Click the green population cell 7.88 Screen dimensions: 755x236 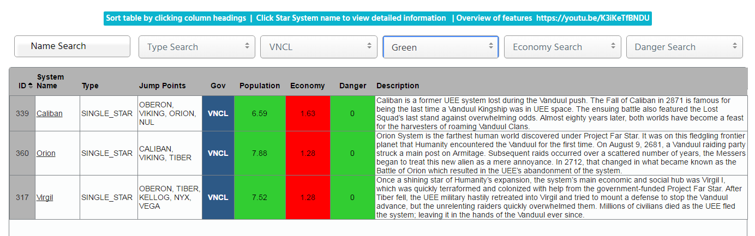pyautogui.click(x=260, y=153)
